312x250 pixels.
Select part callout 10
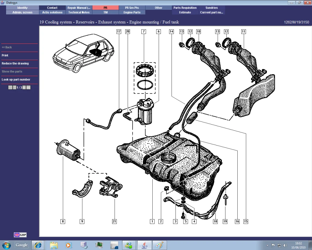point(199,31)
